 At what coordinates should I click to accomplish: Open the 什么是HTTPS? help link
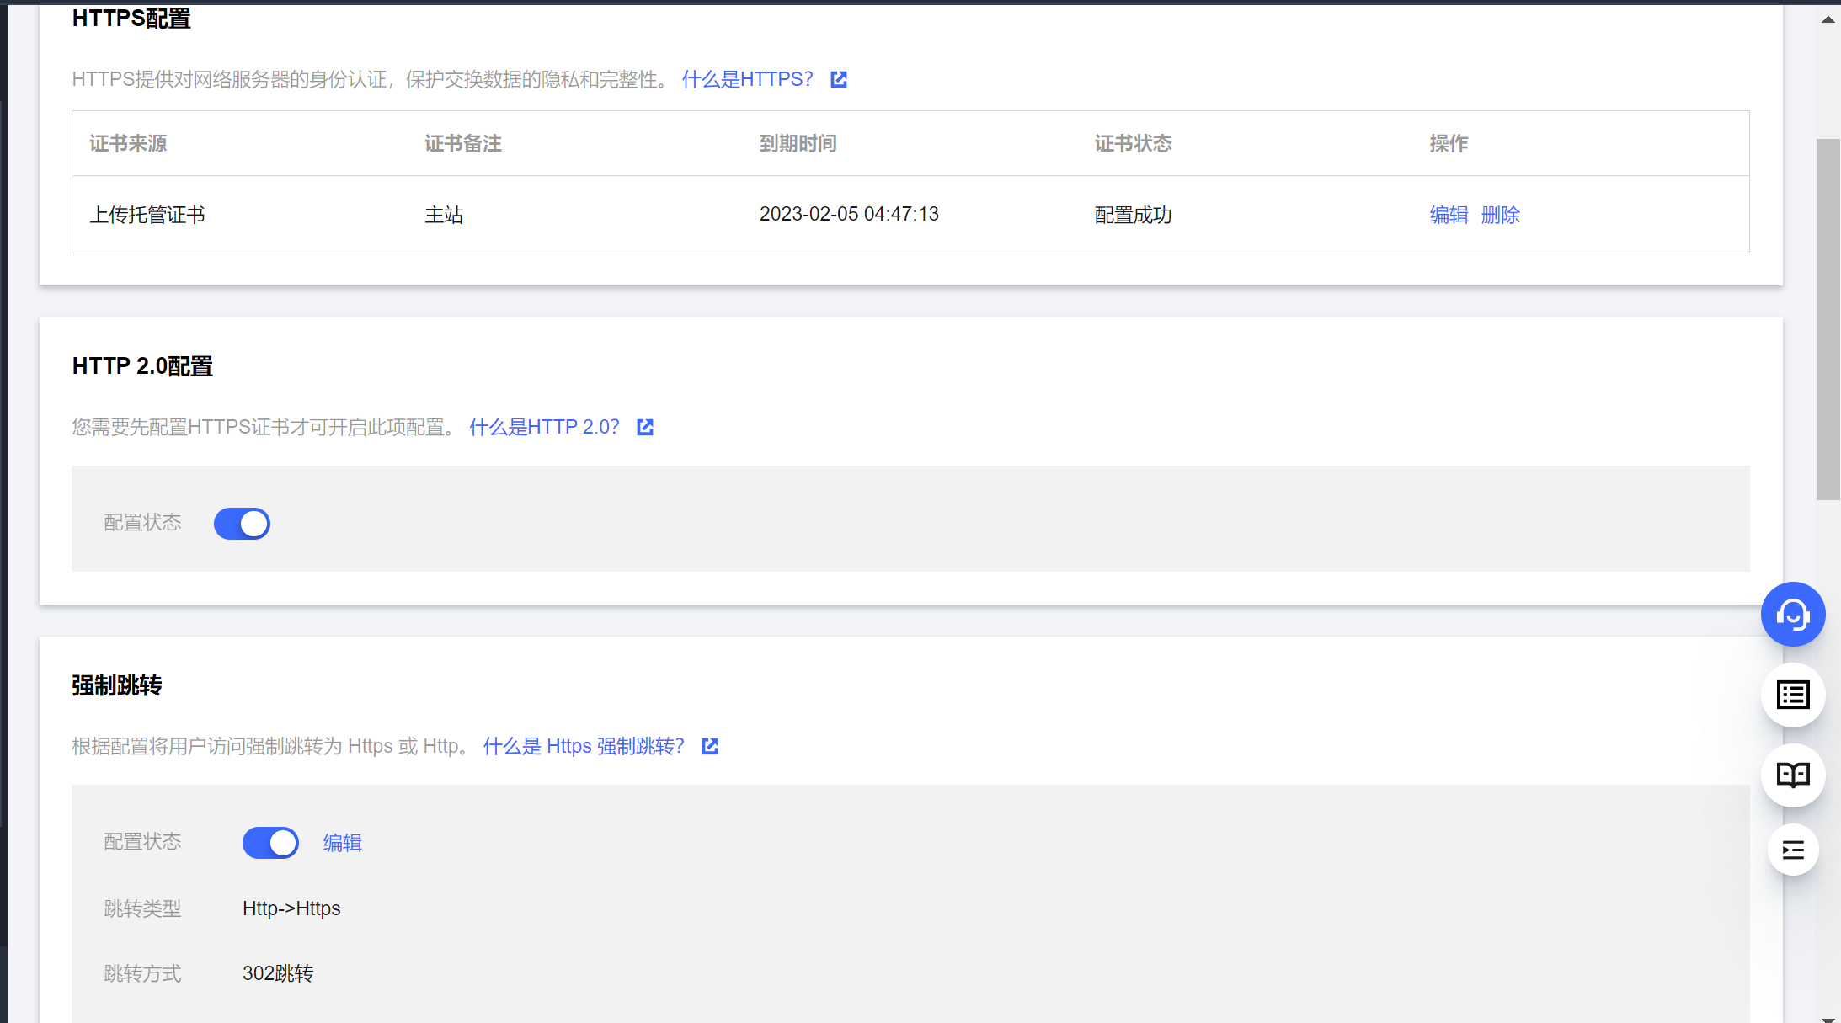[x=747, y=79]
